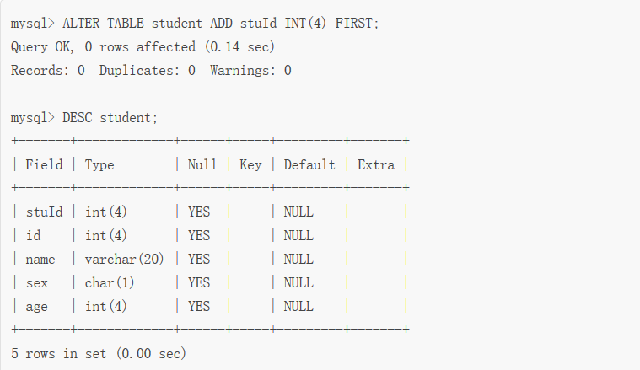The height and width of the screenshot is (370, 640).
Task: Click the 'Type' column header
Action: pos(99,164)
